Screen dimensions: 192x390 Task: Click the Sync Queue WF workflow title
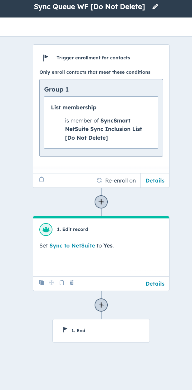pyautogui.click(x=89, y=7)
